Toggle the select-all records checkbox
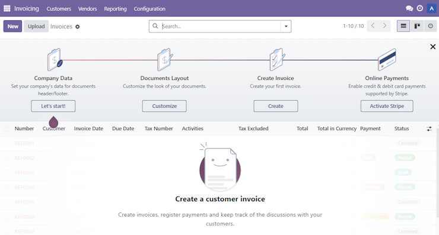 6,128
